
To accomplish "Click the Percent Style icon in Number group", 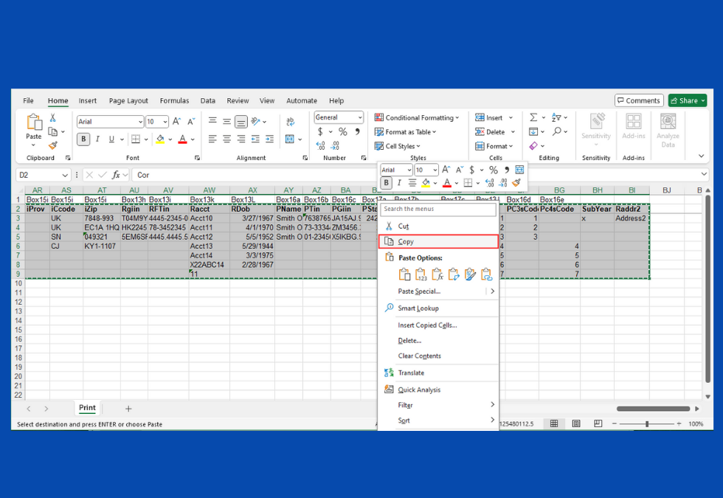I will click(x=342, y=132).
